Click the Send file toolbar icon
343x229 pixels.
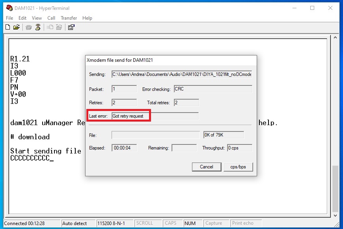(x=50, y=27)
